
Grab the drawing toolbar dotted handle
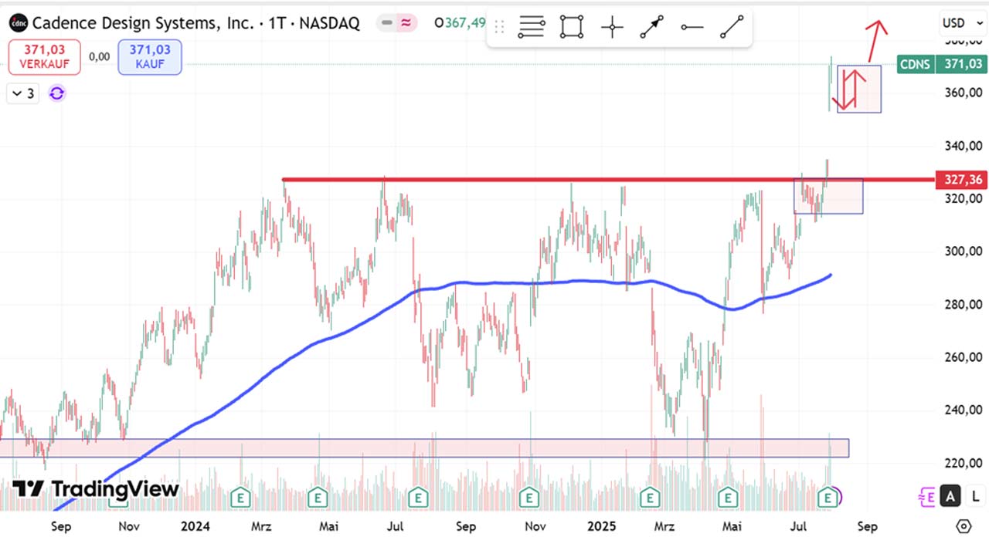tap(499, 28)
